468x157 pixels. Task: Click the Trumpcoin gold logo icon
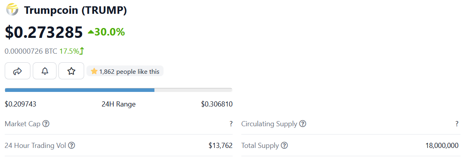tap(12, 10)
